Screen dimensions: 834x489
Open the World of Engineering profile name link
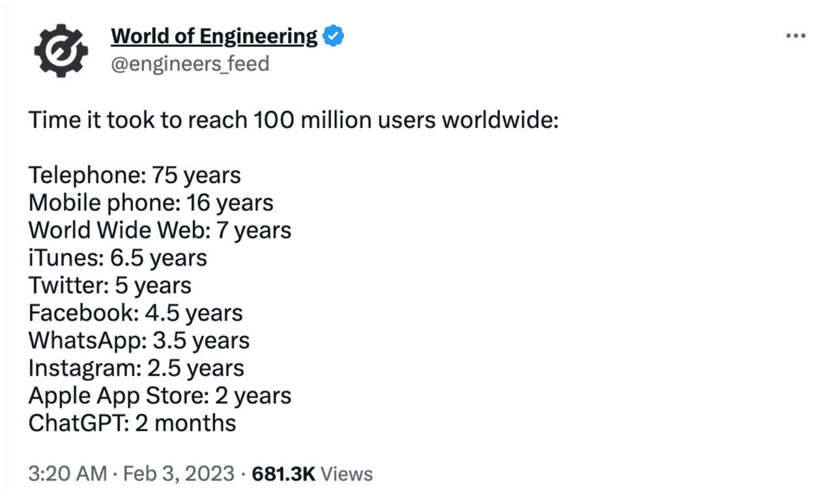pos(214,36)
